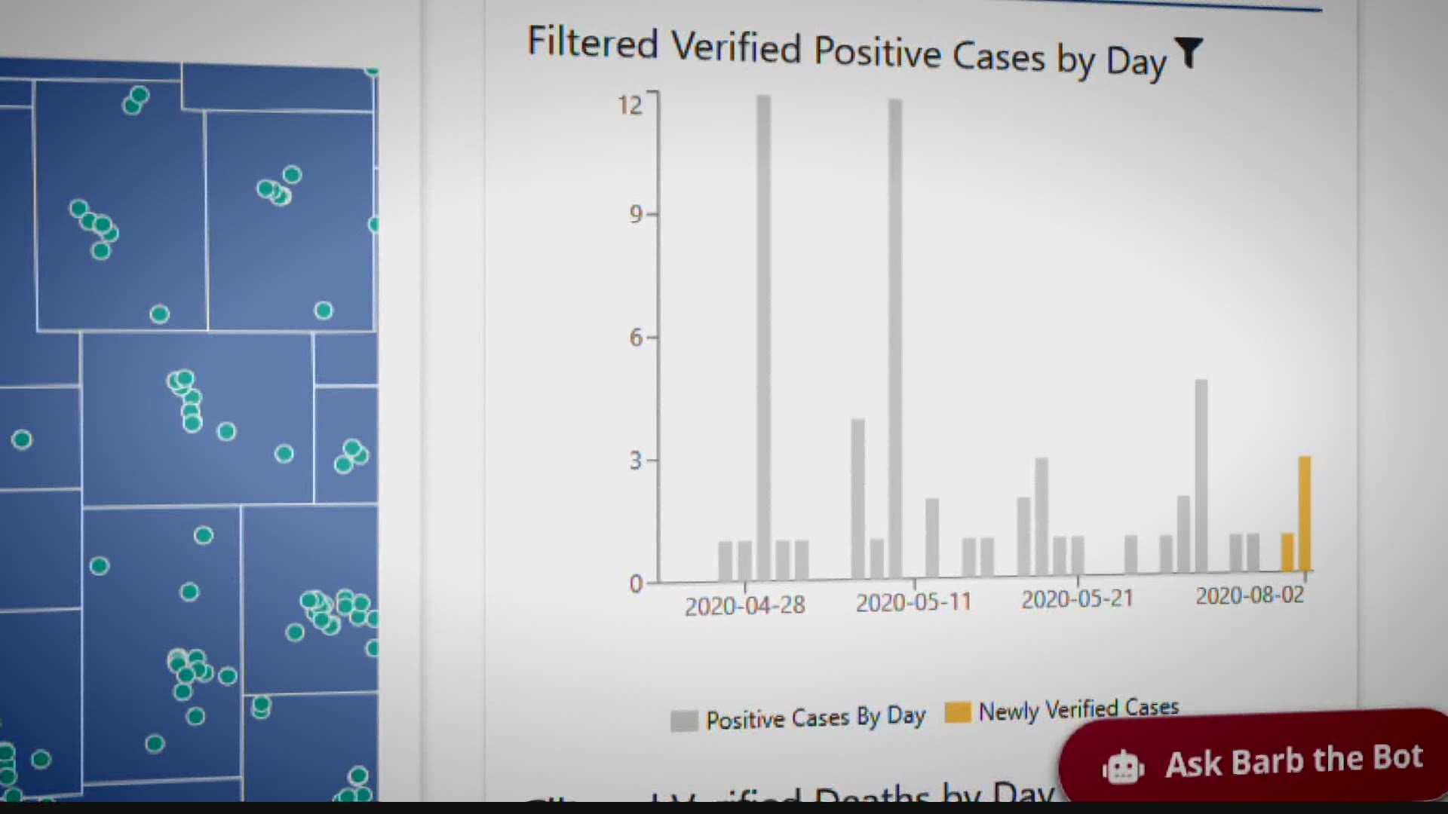Click the first 12-case gray bar near 2020-04-28

click(x=763, y=335)
